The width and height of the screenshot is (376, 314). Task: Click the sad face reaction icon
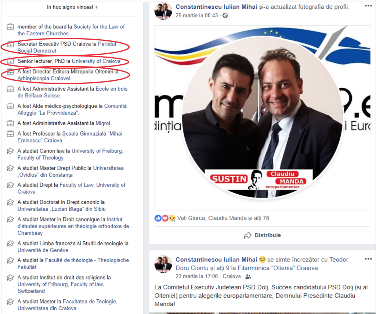[x=172, y=218]
